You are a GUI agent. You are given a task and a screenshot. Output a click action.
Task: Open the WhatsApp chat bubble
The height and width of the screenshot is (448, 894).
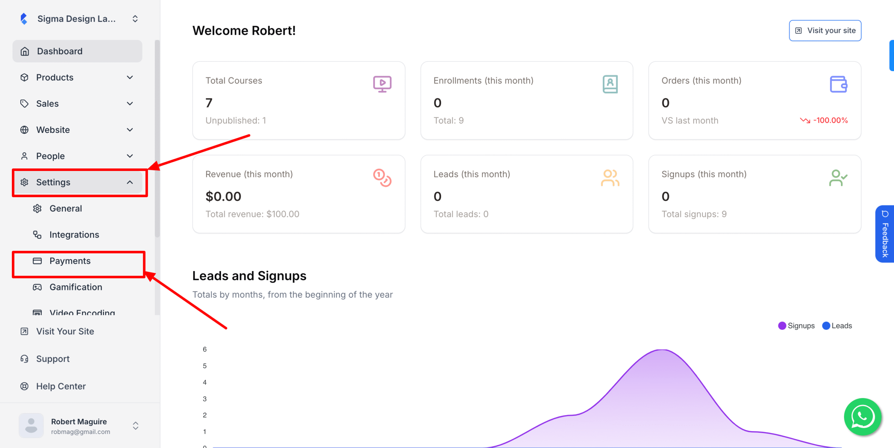tap(862, 417)
